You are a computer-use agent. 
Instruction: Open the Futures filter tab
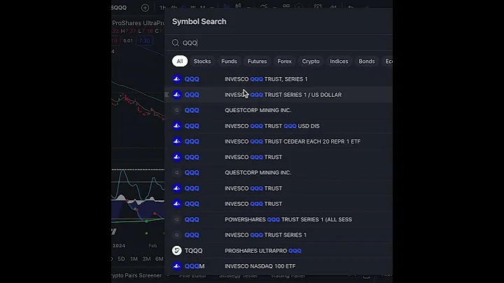[257, 61]
